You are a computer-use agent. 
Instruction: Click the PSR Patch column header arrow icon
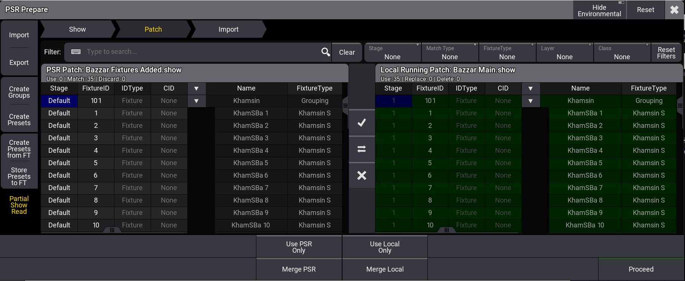[x=196, y=89]
